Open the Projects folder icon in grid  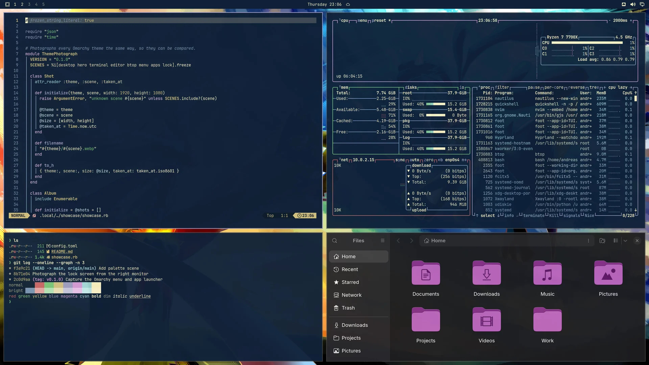pyautogui.click(x=426, y=320)
